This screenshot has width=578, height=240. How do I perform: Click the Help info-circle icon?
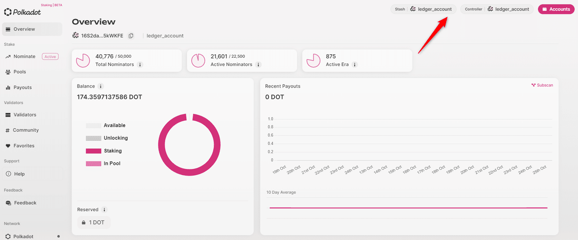8,174
